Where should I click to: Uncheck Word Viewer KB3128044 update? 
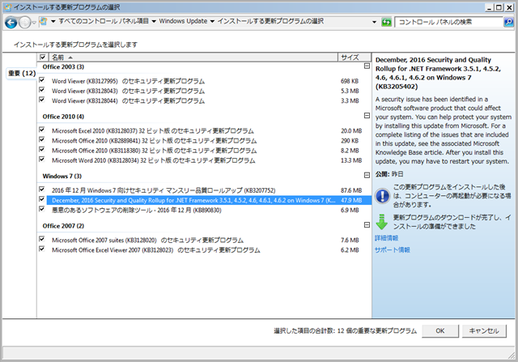42,100
